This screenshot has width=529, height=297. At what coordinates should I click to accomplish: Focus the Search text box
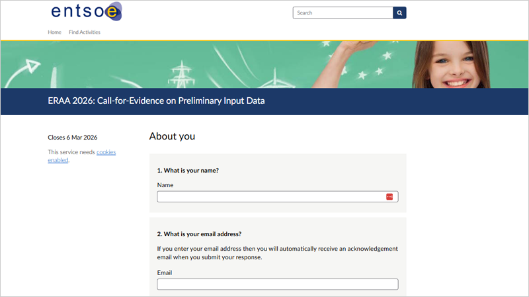click(343, 13)
